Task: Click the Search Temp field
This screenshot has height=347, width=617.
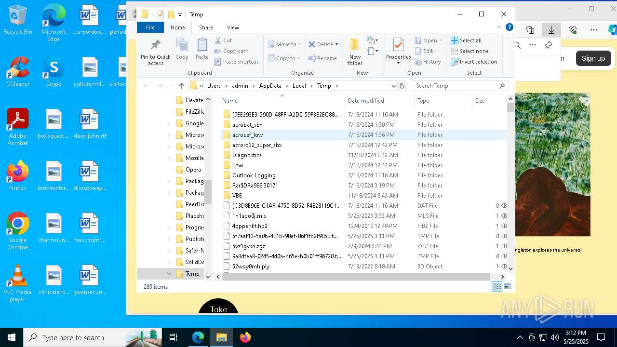Action: pyautogui.click(x=460, y=86)
